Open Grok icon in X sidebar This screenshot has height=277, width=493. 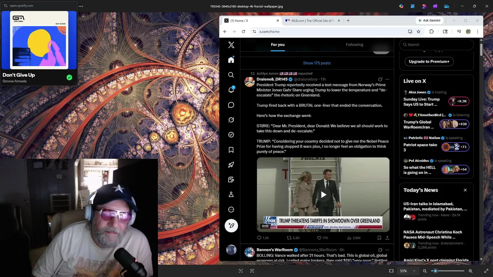click(x=231, y=120)
